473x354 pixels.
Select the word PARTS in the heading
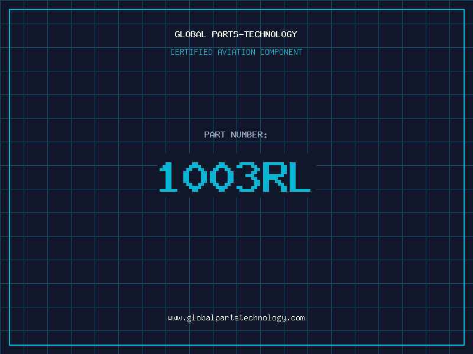(225, 34)
